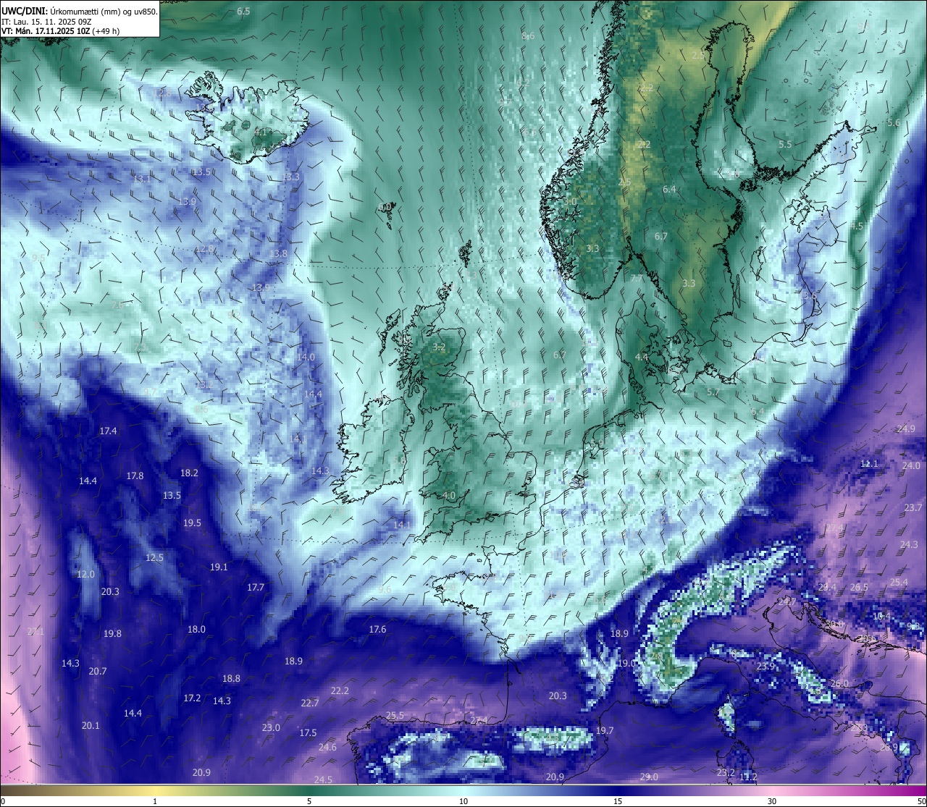This screenshot has height=807, width=927.
Task: Click the 17.4 value over the Atlantic
Action: point(108,431)
